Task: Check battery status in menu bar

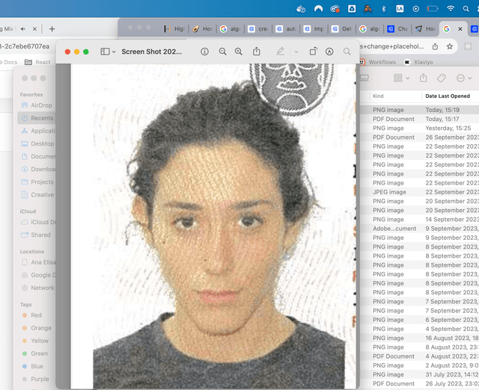Action: (x=433, y=9)
